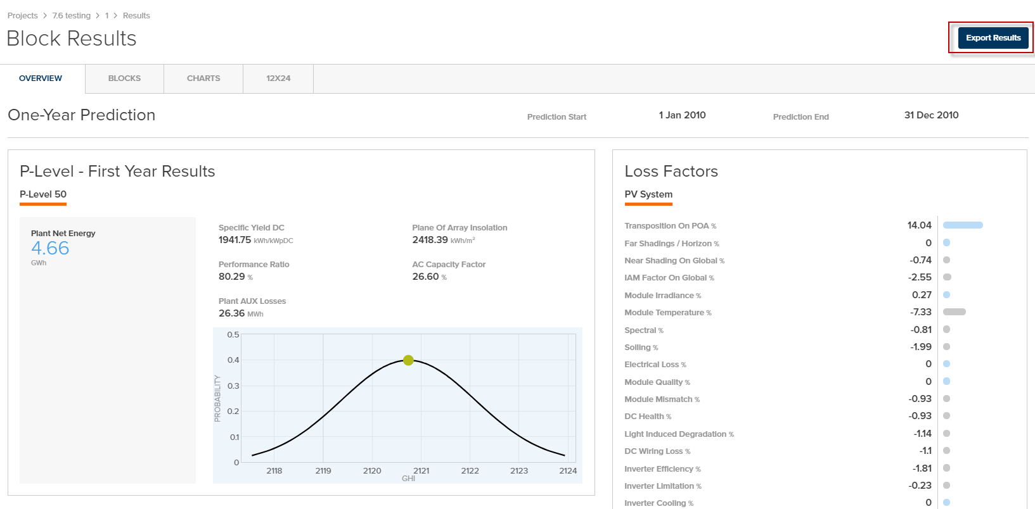Click the Module Temperature loss bar
This screenshot has width=1035, height=509.
tap(954, 312)
